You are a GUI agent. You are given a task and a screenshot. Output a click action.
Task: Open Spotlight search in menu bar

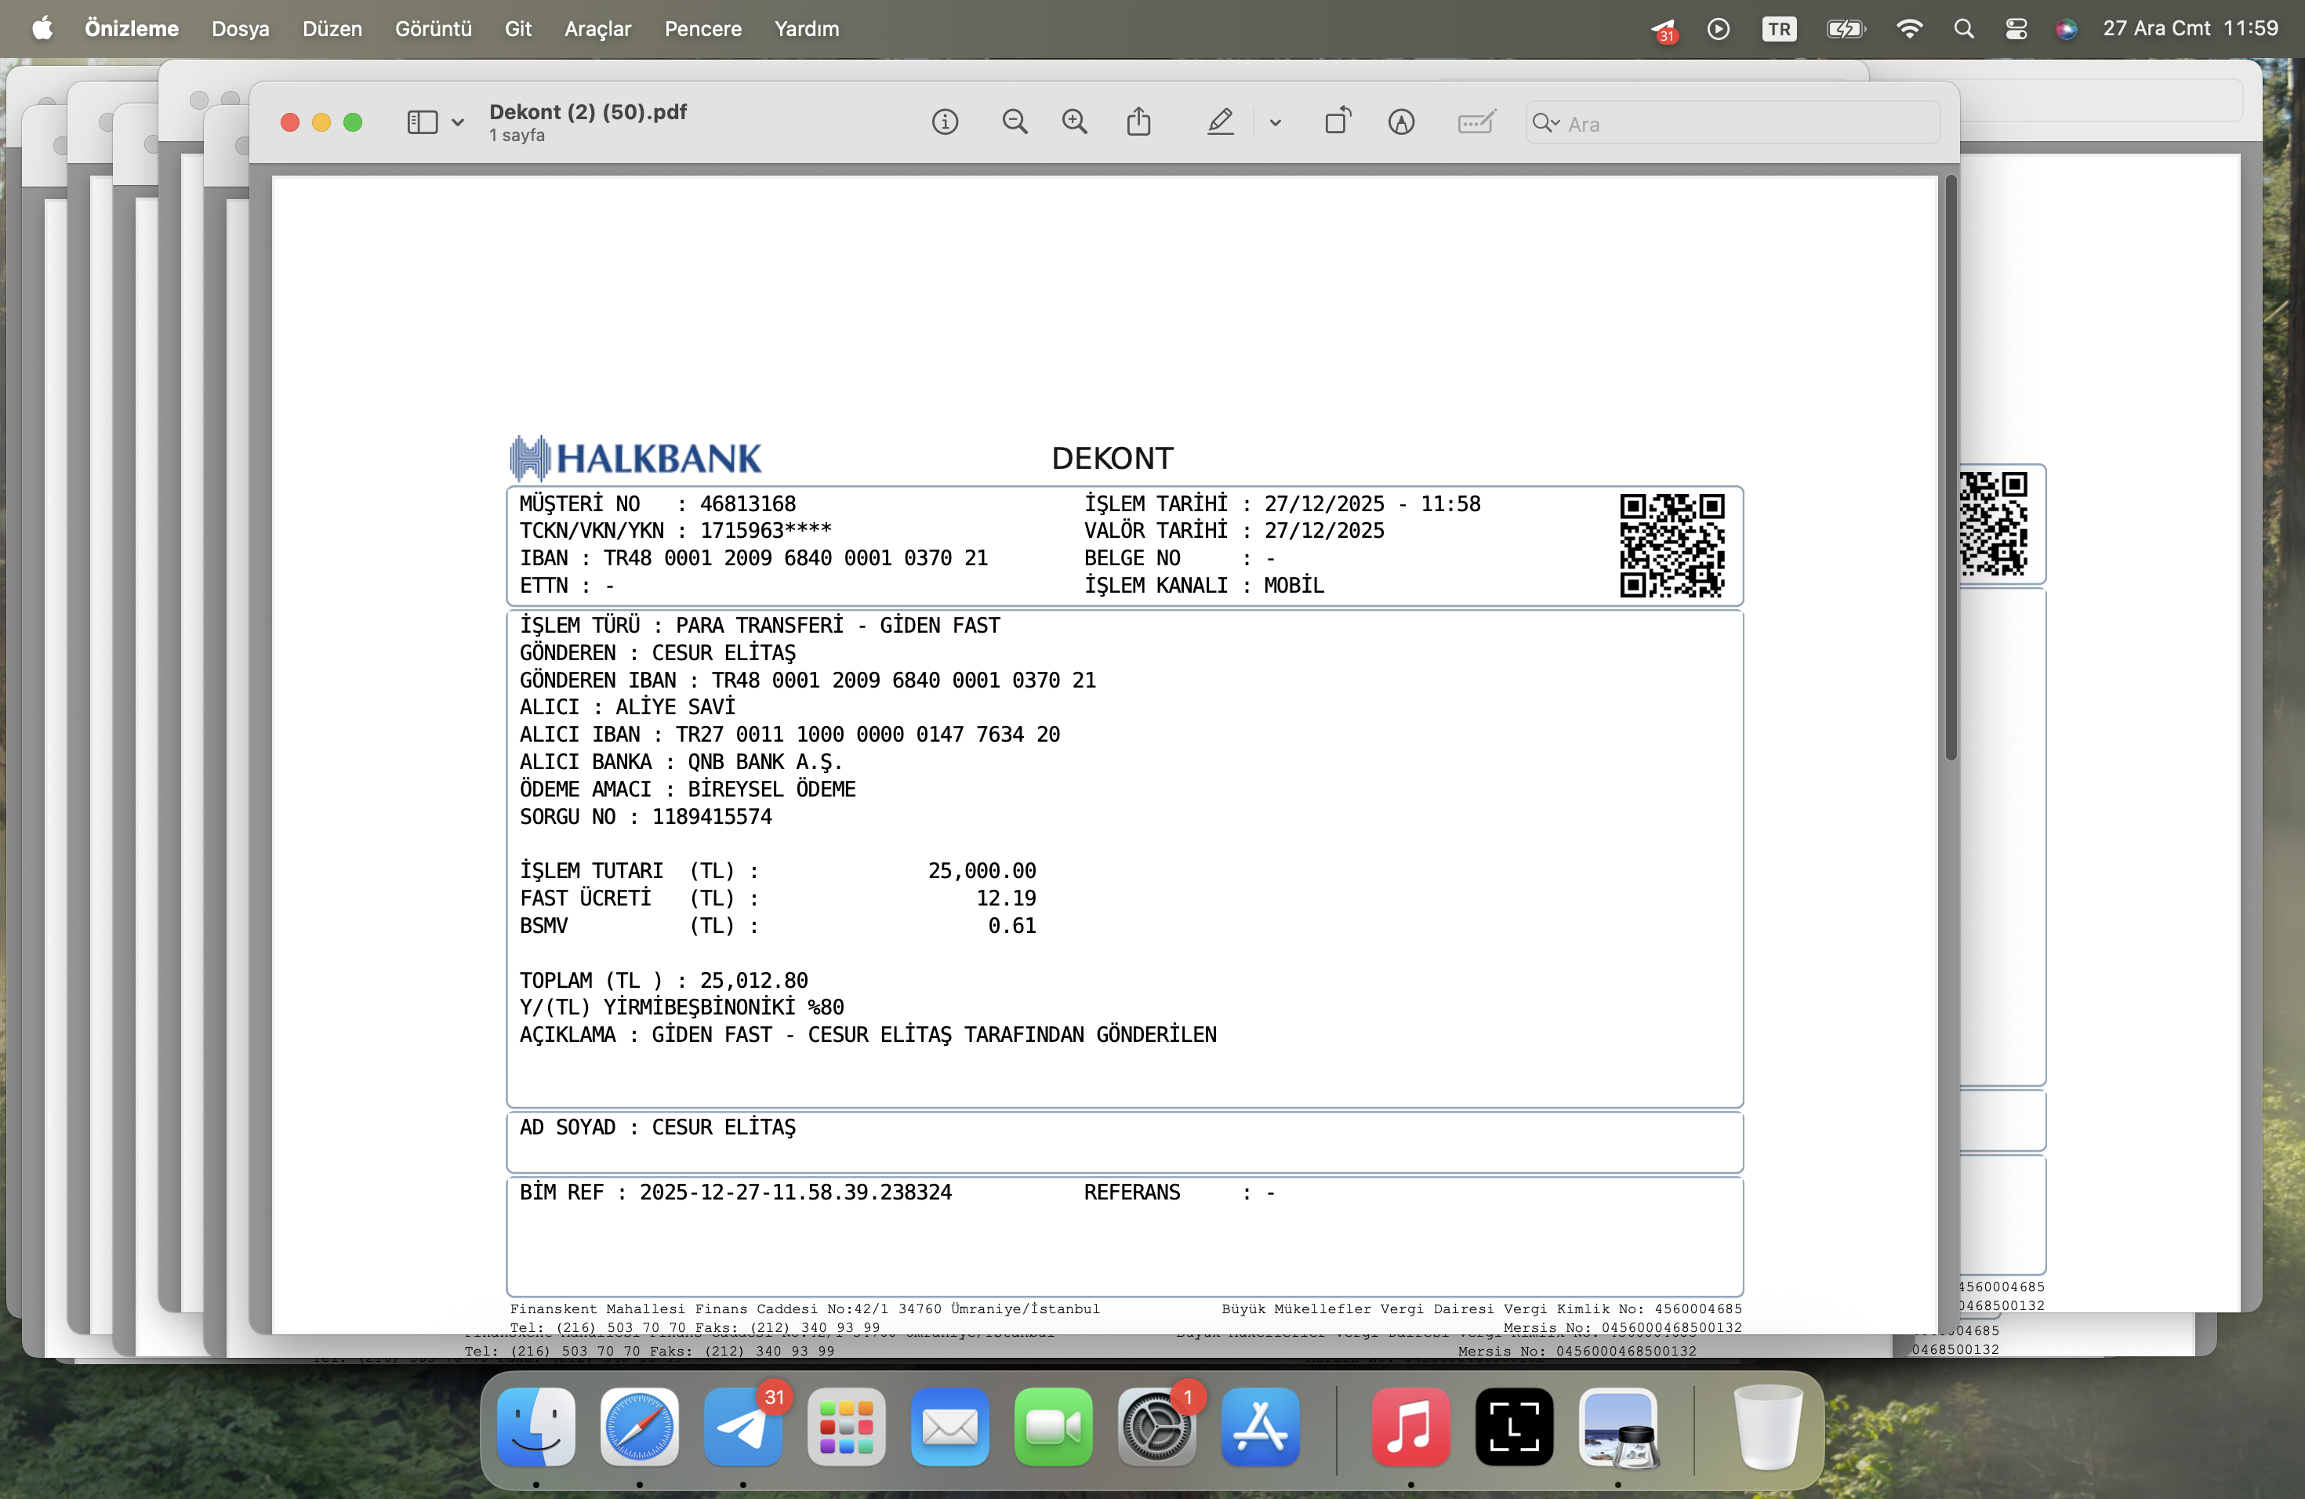1964,29
